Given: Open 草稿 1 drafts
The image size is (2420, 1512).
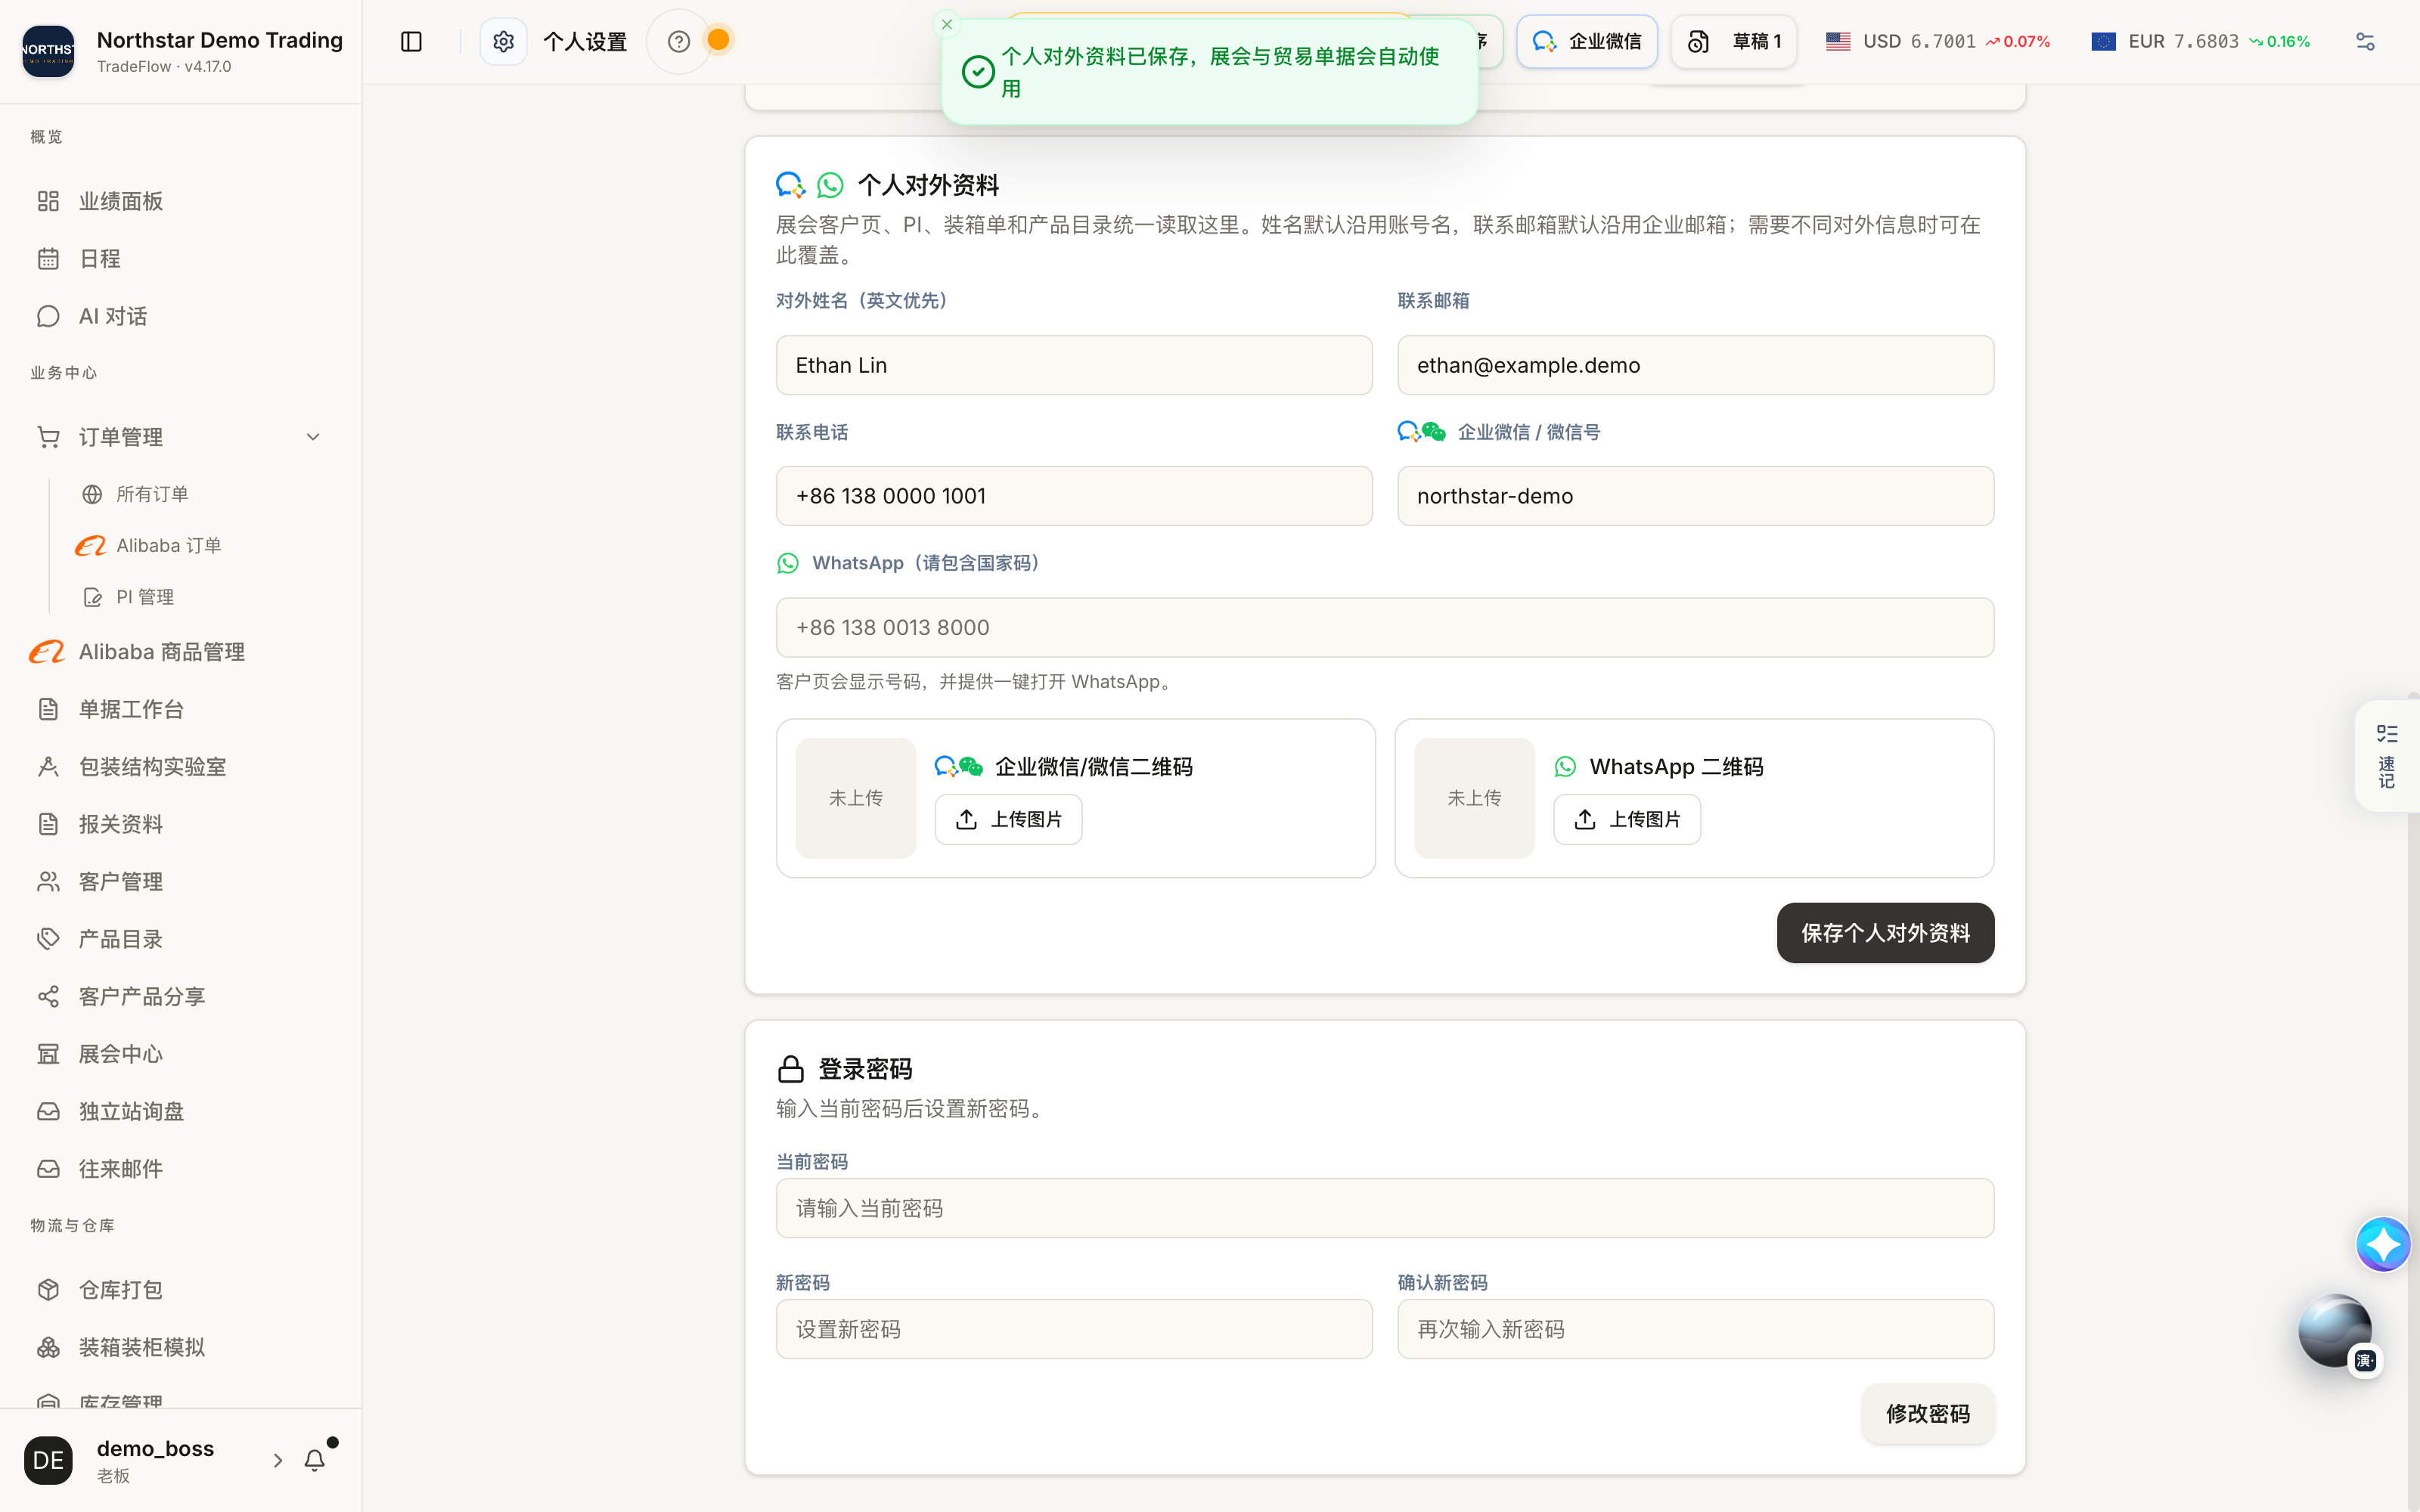Looking at the screenshot, I should [x=1734, y=41].
